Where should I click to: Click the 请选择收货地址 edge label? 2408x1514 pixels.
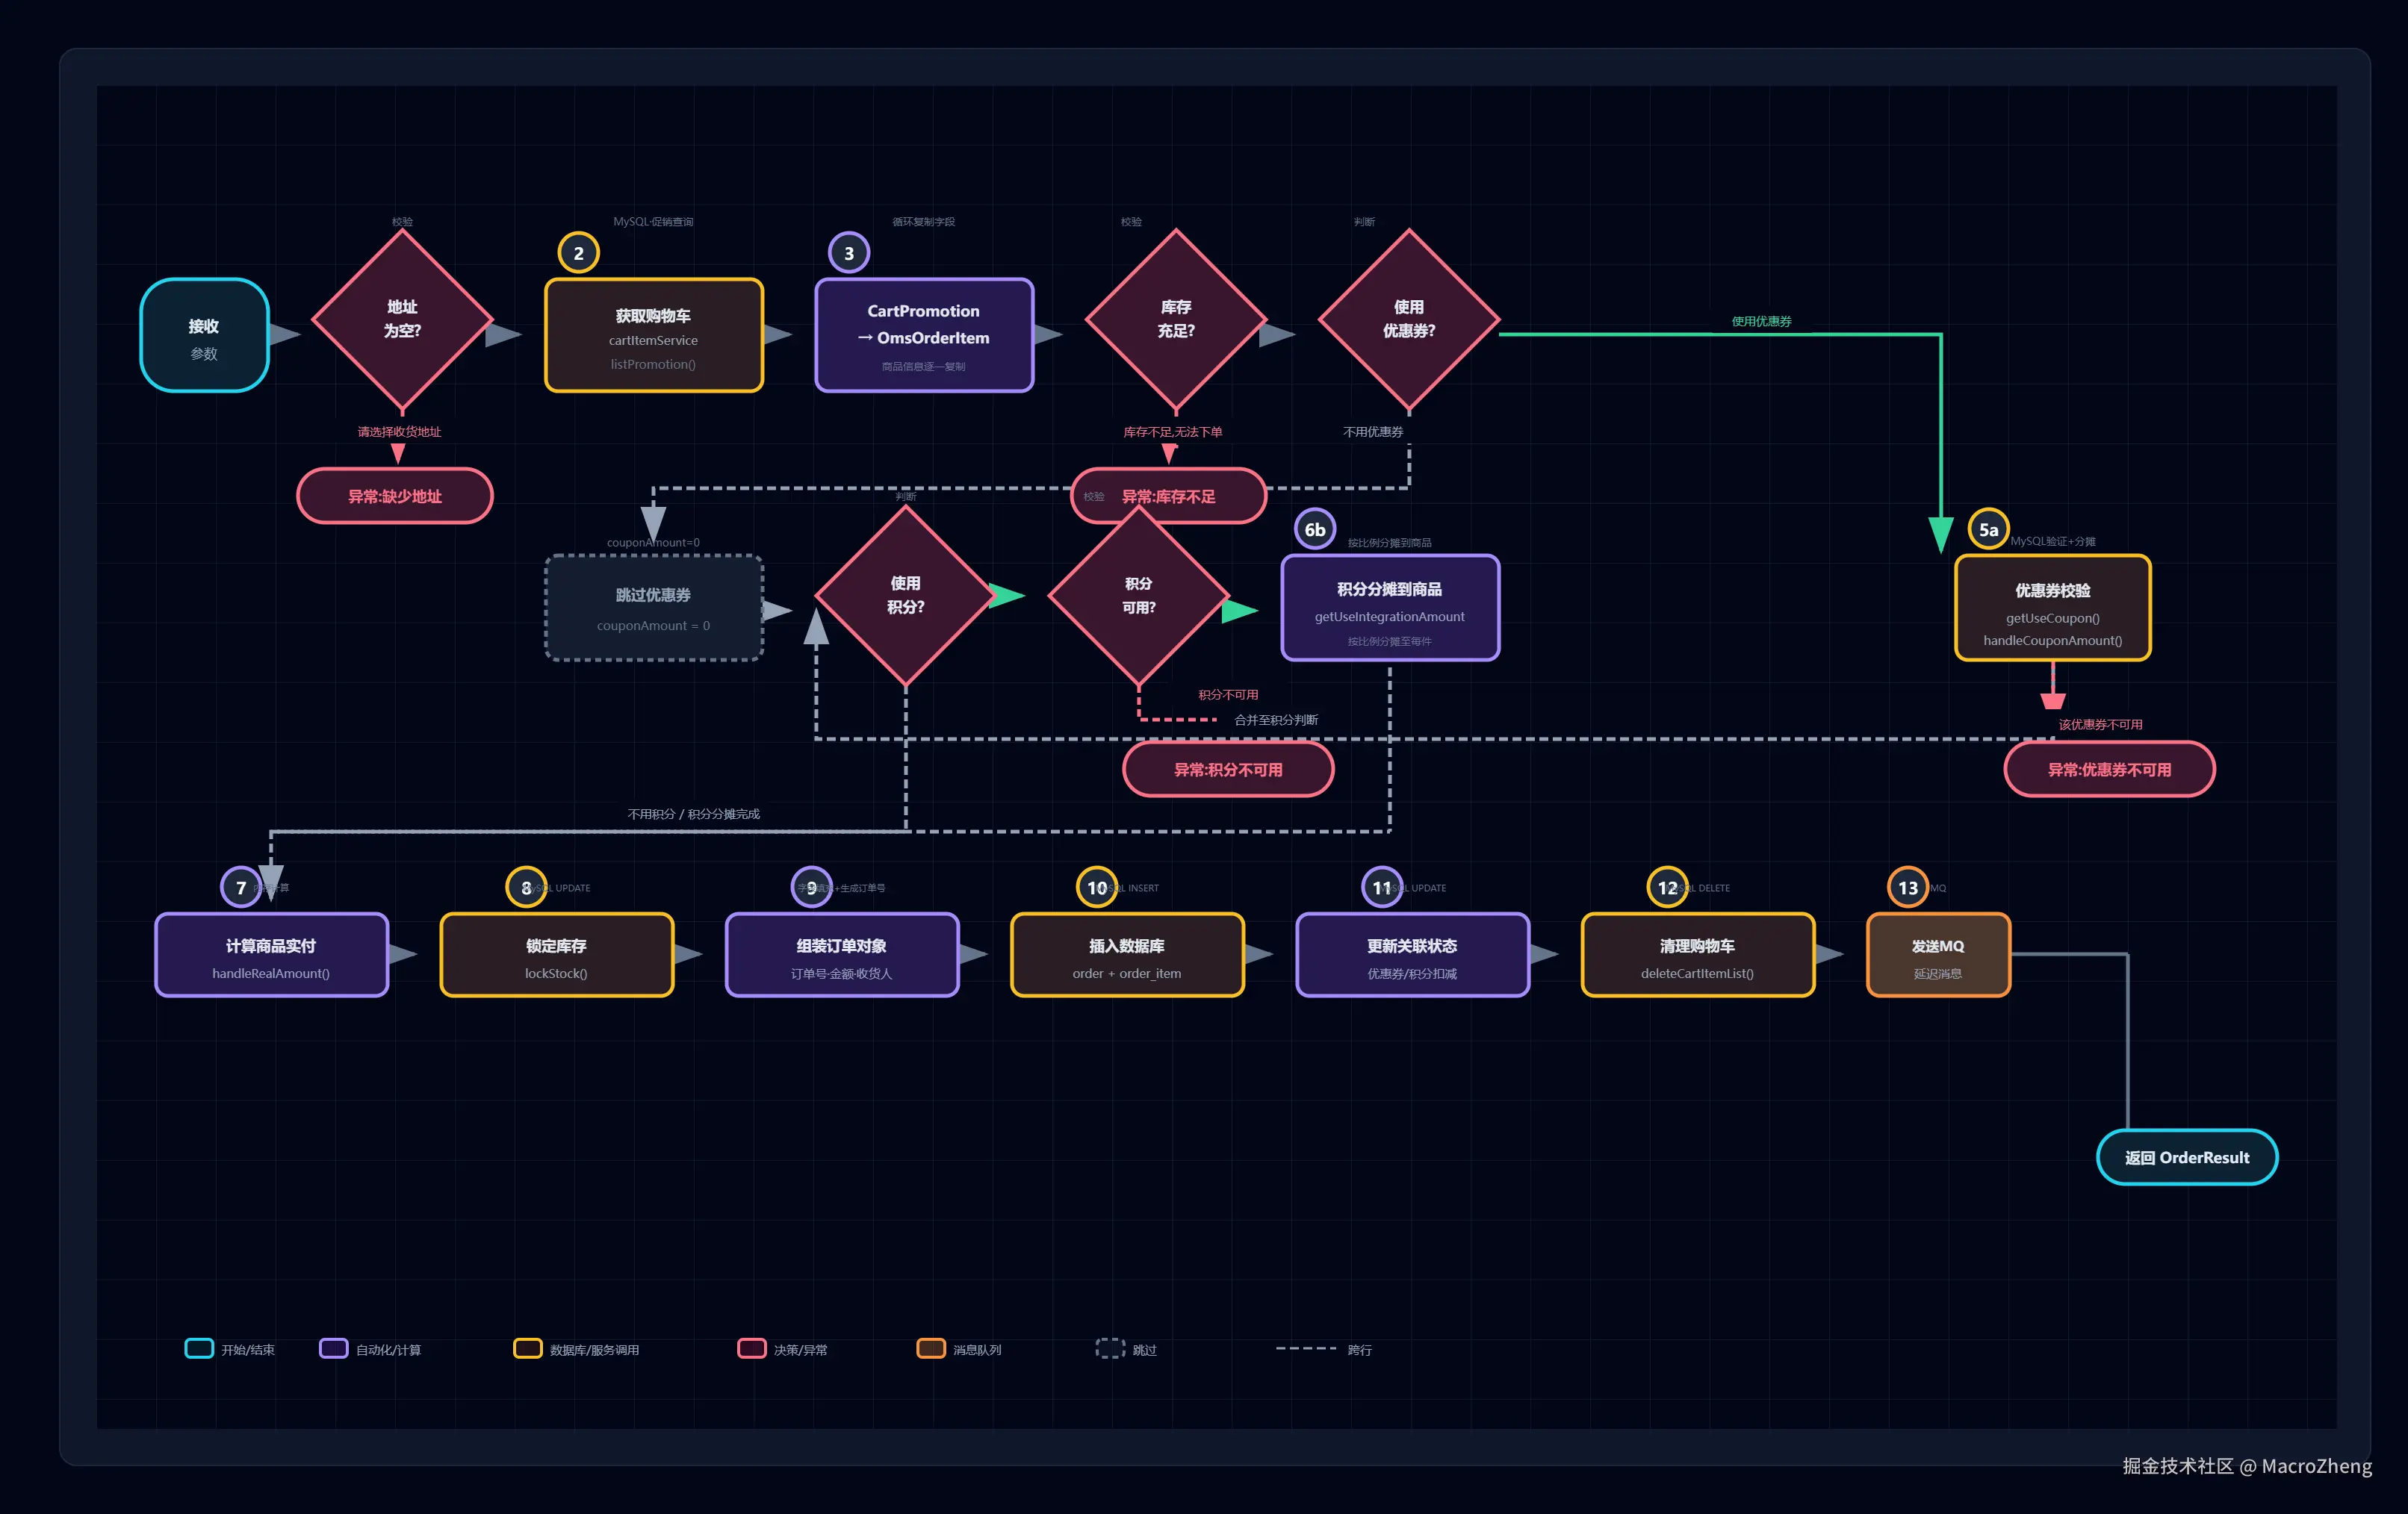click(399, 432)
